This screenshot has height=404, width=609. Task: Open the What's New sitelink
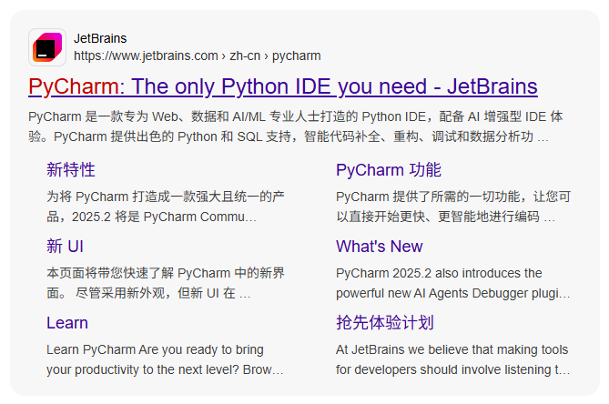tap(379, 246)
